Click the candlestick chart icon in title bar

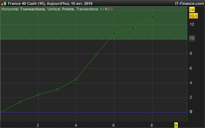4,3
